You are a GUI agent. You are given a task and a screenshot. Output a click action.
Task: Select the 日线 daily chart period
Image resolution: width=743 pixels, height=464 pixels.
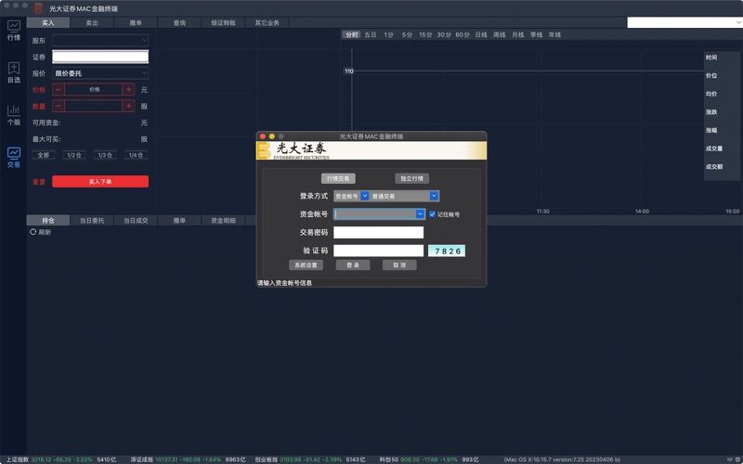480,34
